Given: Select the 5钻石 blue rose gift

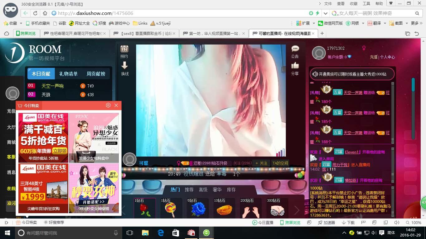Looking at the screenshot, I should [198, 208].
